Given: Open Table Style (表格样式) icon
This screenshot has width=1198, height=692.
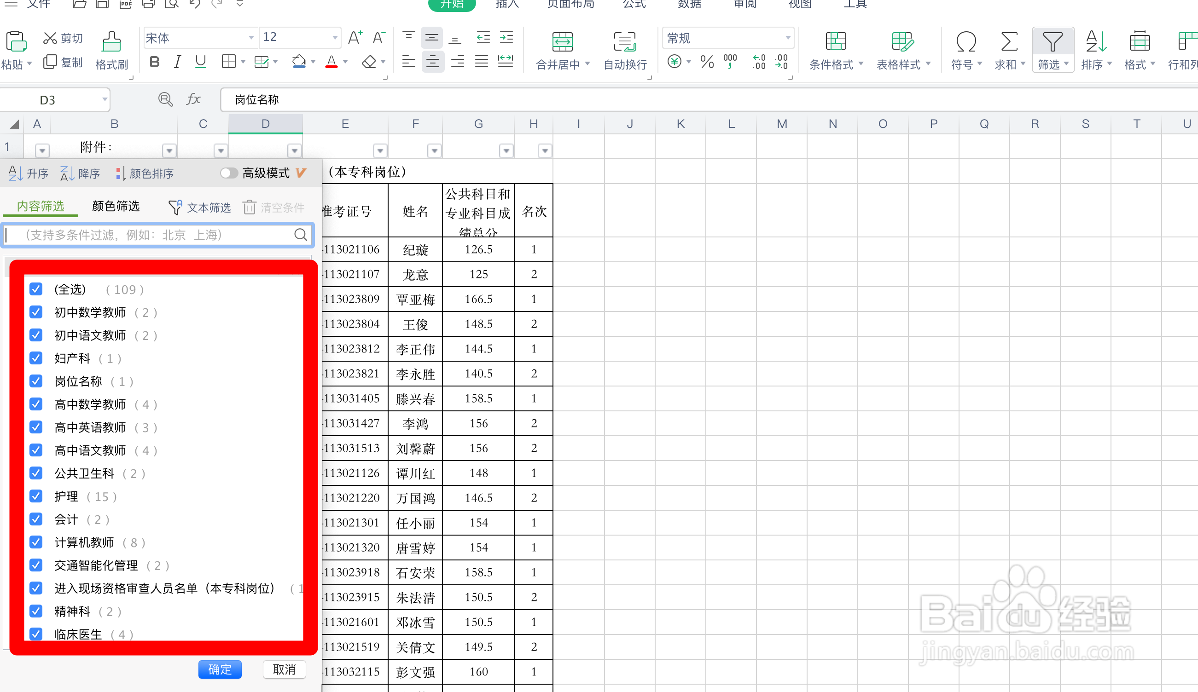Looking at the screenshot, I should click(x=902, y=41).
